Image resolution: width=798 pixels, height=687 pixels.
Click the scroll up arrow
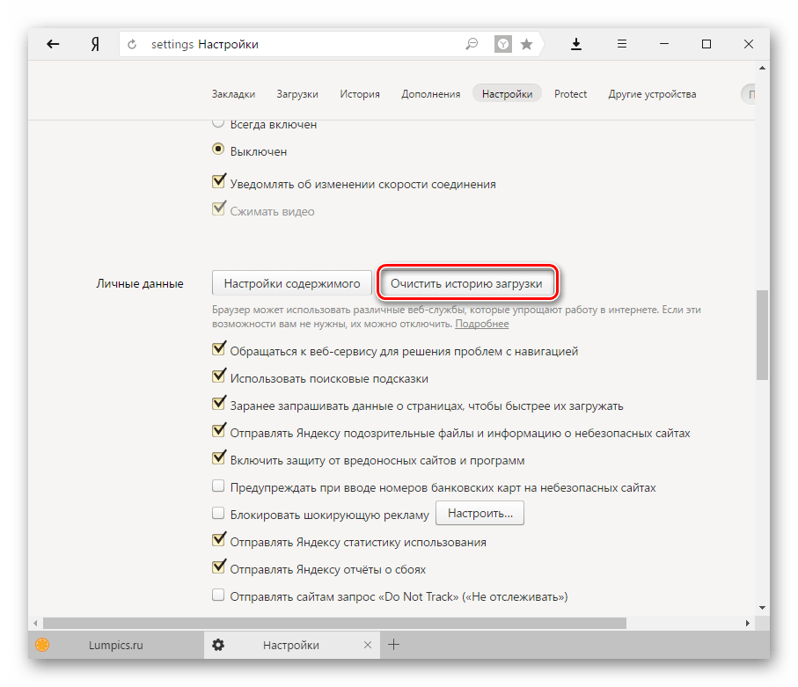click(x=762, y=68)
